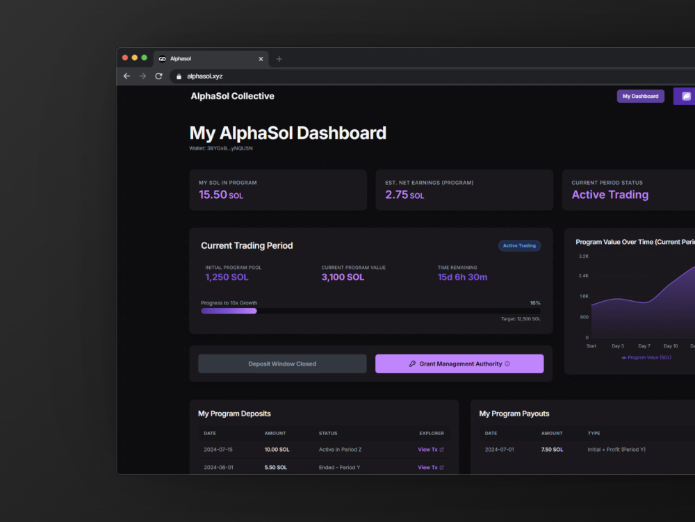Click the 16% progress percentage label

[x=535, y=303]
